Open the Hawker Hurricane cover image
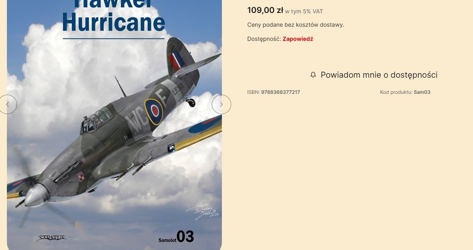This screenshot has height=250, width=473. tap(114, 125)
